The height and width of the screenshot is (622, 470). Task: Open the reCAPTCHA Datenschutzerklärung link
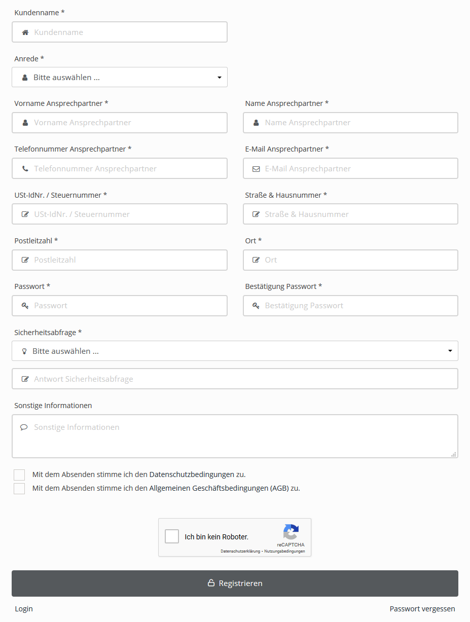coord(240,551)
